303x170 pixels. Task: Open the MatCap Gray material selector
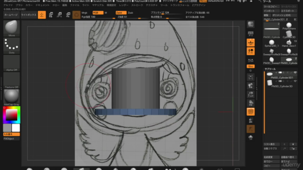pos(11,97)
